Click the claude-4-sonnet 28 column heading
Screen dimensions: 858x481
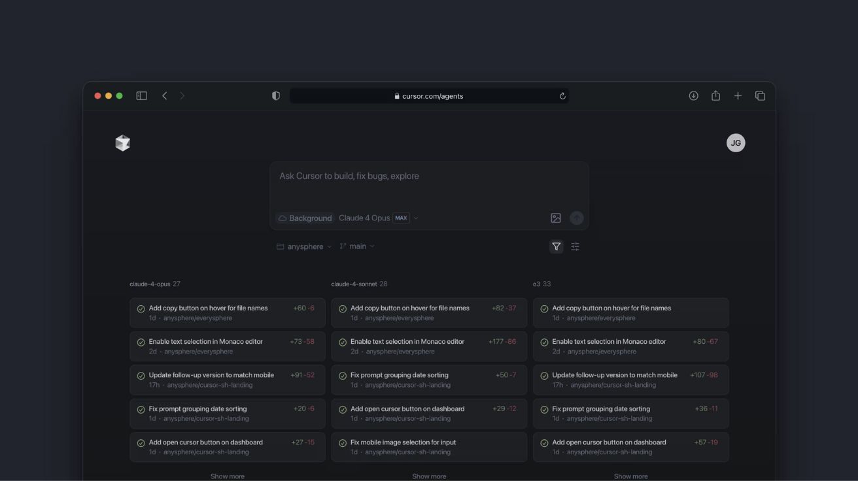coord(359,284)
